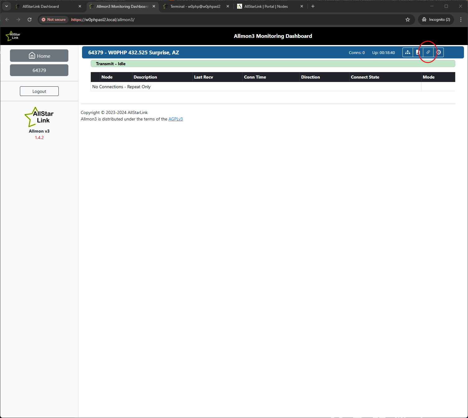Reload the Allmon3 page
This screenshot has height=418, width=468.
tap(30, 20)
